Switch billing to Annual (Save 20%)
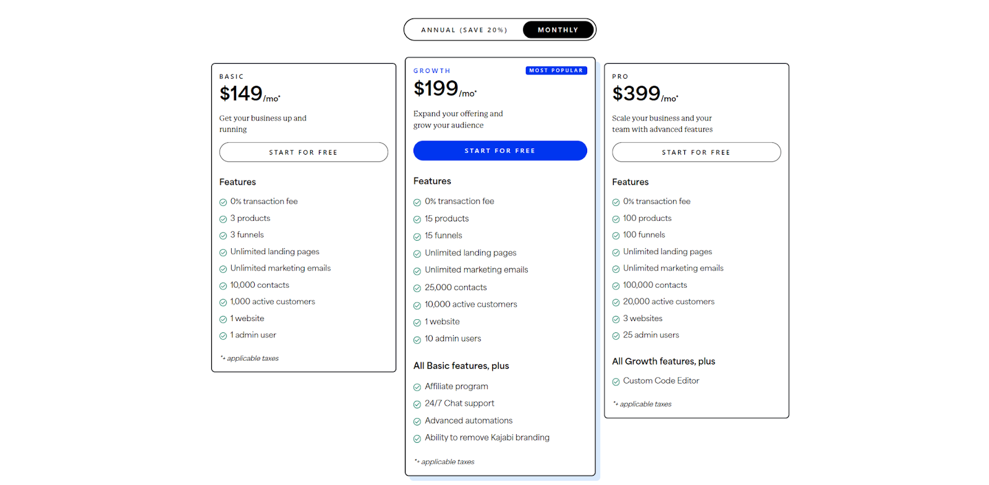The height and width of the screenshot is (485, 989). click(464, 29)
